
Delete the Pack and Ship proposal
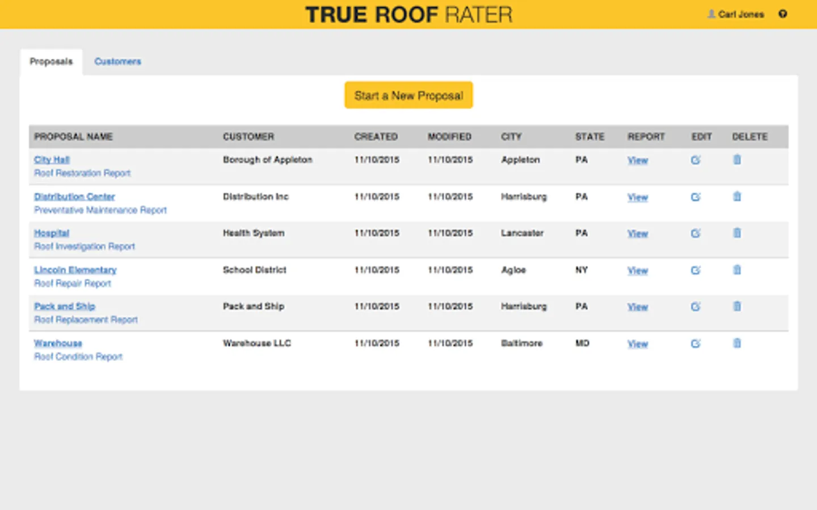click(x=737, y=306)
